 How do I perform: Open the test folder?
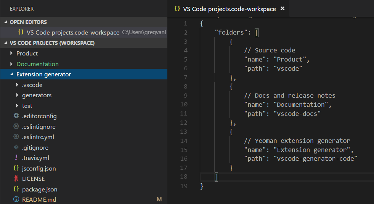click(27, 106)
